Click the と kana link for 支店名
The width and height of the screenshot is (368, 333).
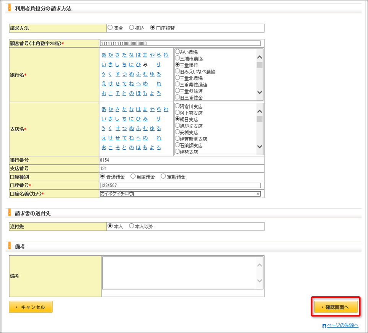click(x=124, y=148)
